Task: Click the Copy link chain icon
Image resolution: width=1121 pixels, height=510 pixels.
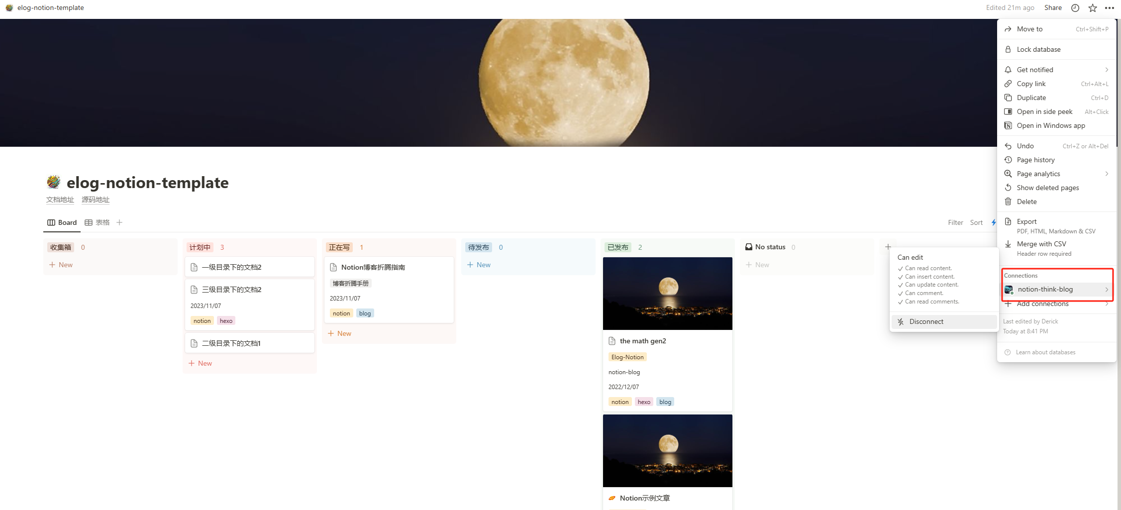Action: click(1008, 84)
